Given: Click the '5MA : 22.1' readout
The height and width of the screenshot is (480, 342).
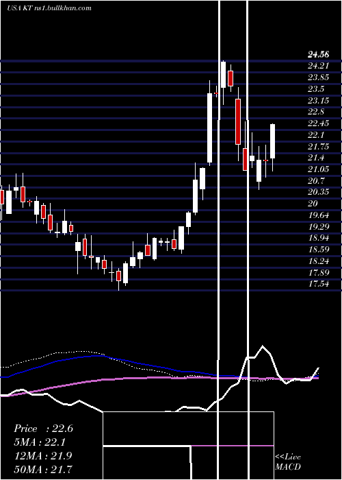Looking at the screenshot, I should [40, 442].
